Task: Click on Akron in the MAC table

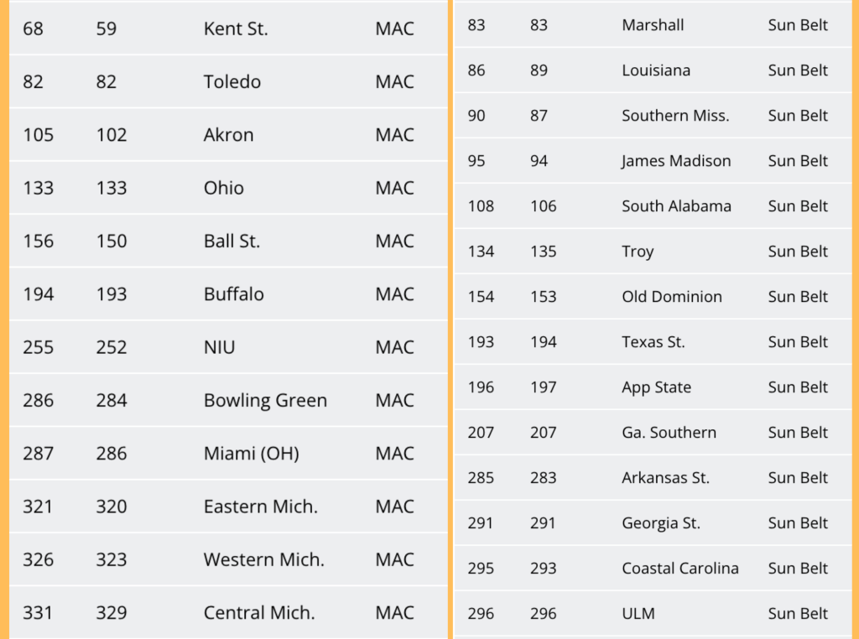Action: 228,135
